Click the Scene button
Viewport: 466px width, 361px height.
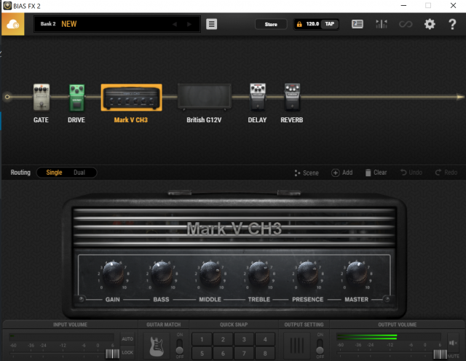tap(307, 173)
